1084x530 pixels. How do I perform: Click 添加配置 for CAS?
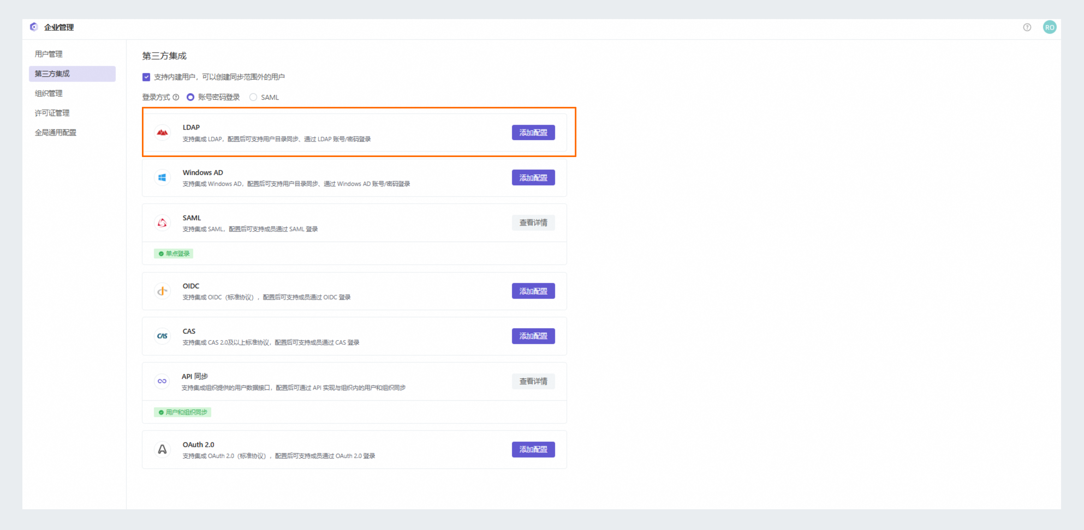point(533,336)
